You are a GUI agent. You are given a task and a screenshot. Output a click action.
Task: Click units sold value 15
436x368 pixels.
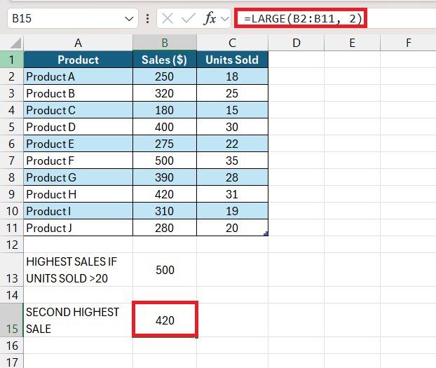[232, 110]
